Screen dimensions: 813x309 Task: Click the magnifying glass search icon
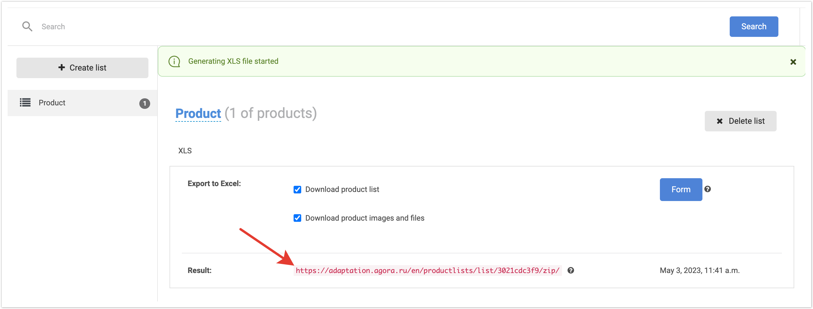(x=27, y=26)
